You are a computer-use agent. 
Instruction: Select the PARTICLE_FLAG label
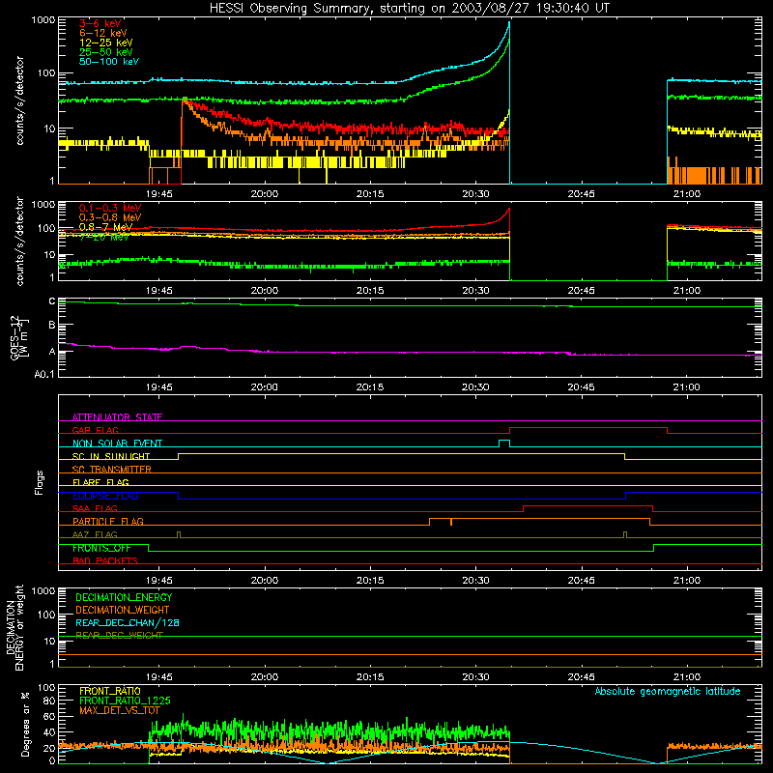[108, 522]
